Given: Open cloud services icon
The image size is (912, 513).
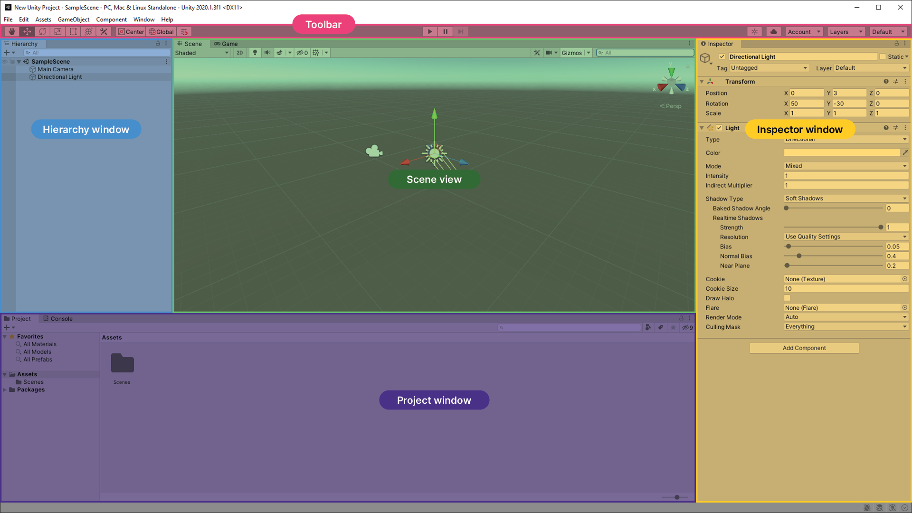Looking at the screenshot, I should pos(773,32).
